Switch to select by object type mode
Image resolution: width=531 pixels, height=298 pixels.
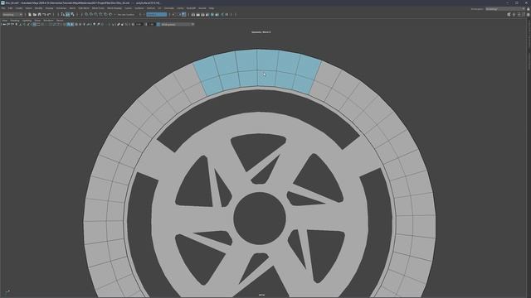(x=67, y=15)
